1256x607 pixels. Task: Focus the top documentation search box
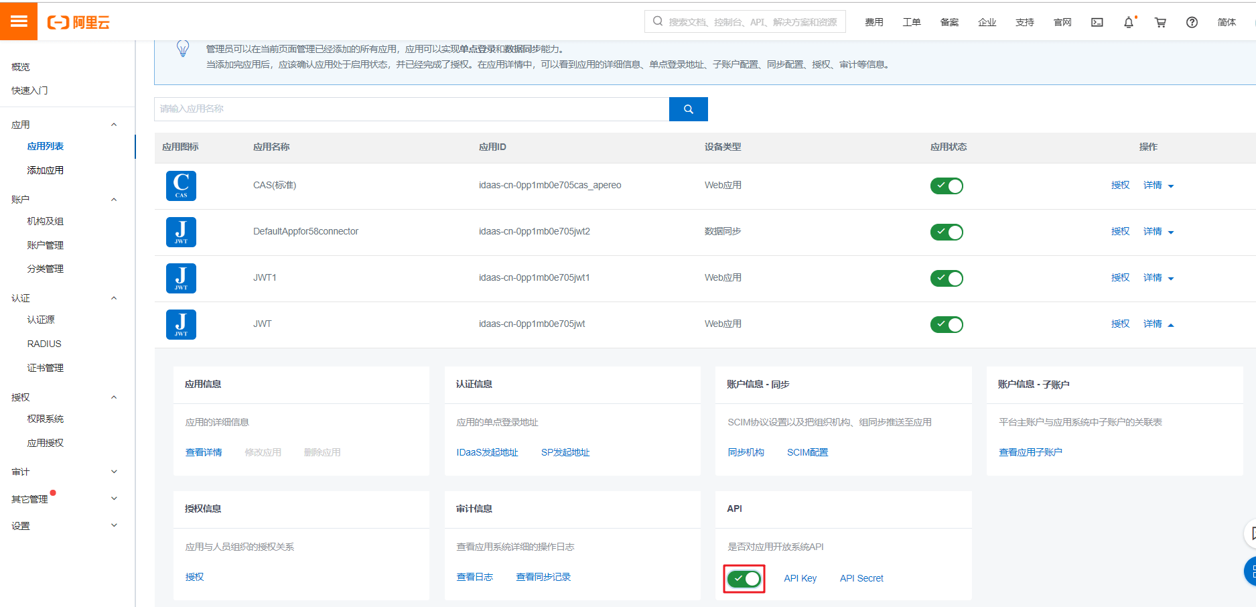pos(745,21)
